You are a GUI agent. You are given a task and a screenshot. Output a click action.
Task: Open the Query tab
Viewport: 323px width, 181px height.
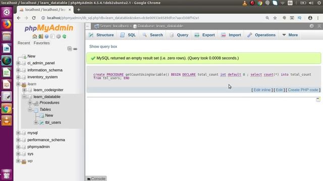coord(179,35)
